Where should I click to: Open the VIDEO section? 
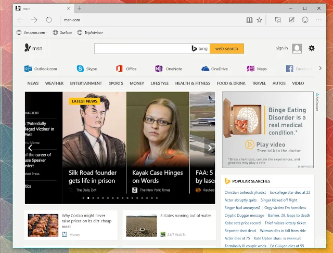pos(298,83)
